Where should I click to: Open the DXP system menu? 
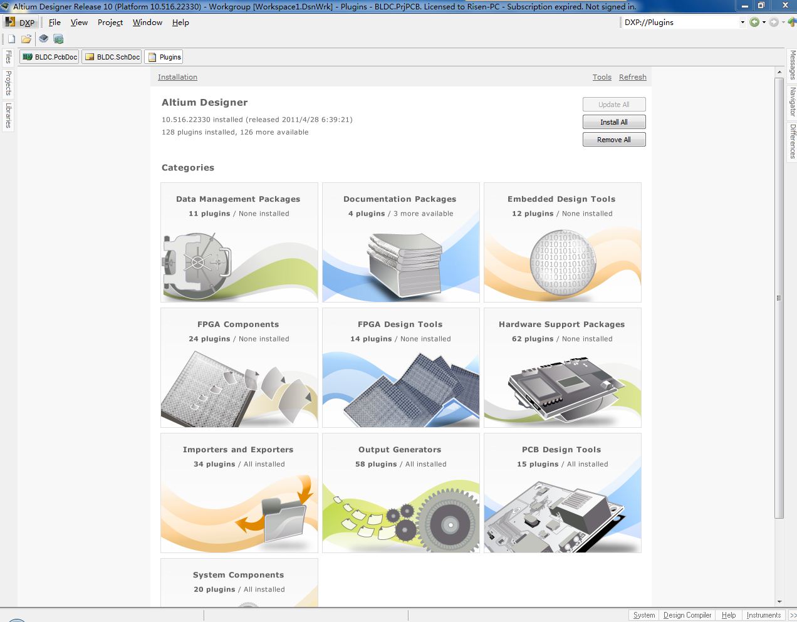coord(20,22)
